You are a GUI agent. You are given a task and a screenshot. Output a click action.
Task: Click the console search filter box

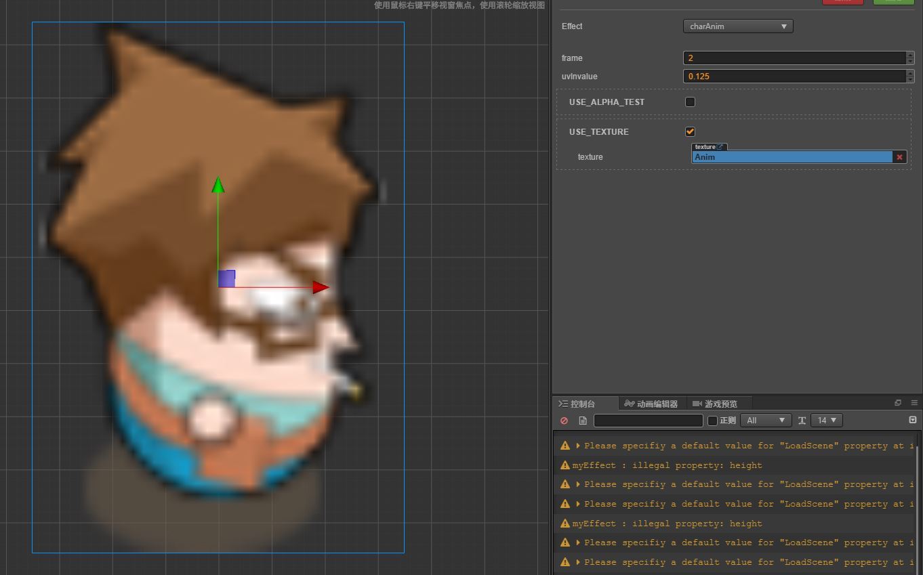[x=649, y=421]
